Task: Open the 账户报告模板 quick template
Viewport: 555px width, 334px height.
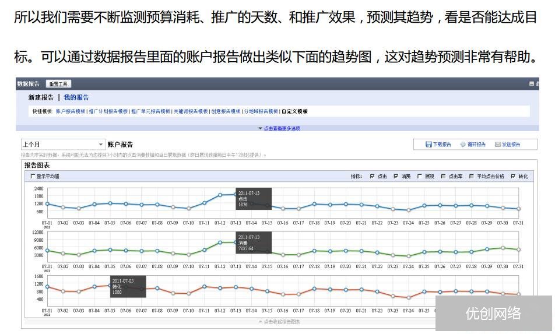Action: (x=71, y=111)
